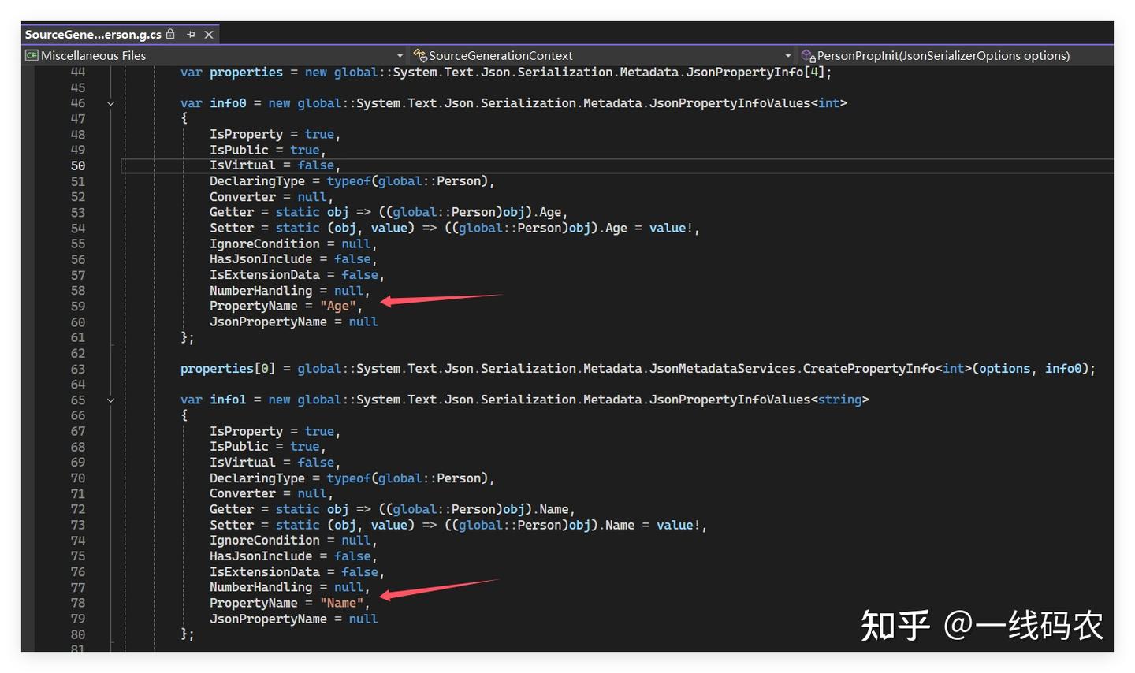Screen dimensions: 1135x673
Task: Click "Converter" on line 52
Action: click(x=243, y=197)
